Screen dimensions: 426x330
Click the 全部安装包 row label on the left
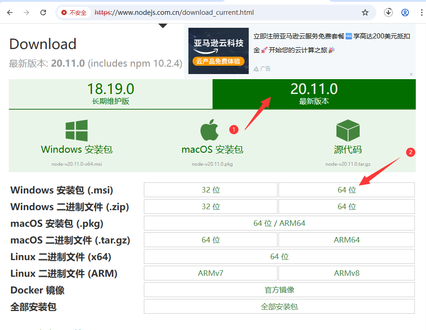click(x=33, y=307)
